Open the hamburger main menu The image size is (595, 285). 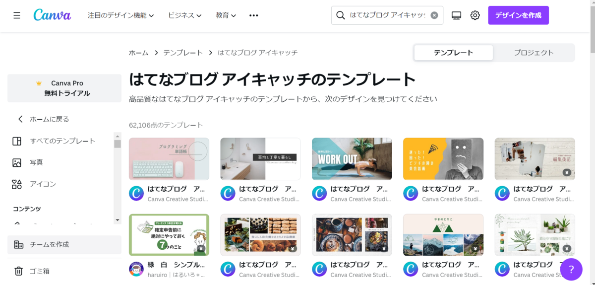17,15
